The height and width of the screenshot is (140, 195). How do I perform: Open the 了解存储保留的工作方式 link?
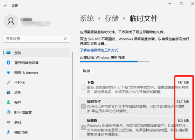point(99,50)
